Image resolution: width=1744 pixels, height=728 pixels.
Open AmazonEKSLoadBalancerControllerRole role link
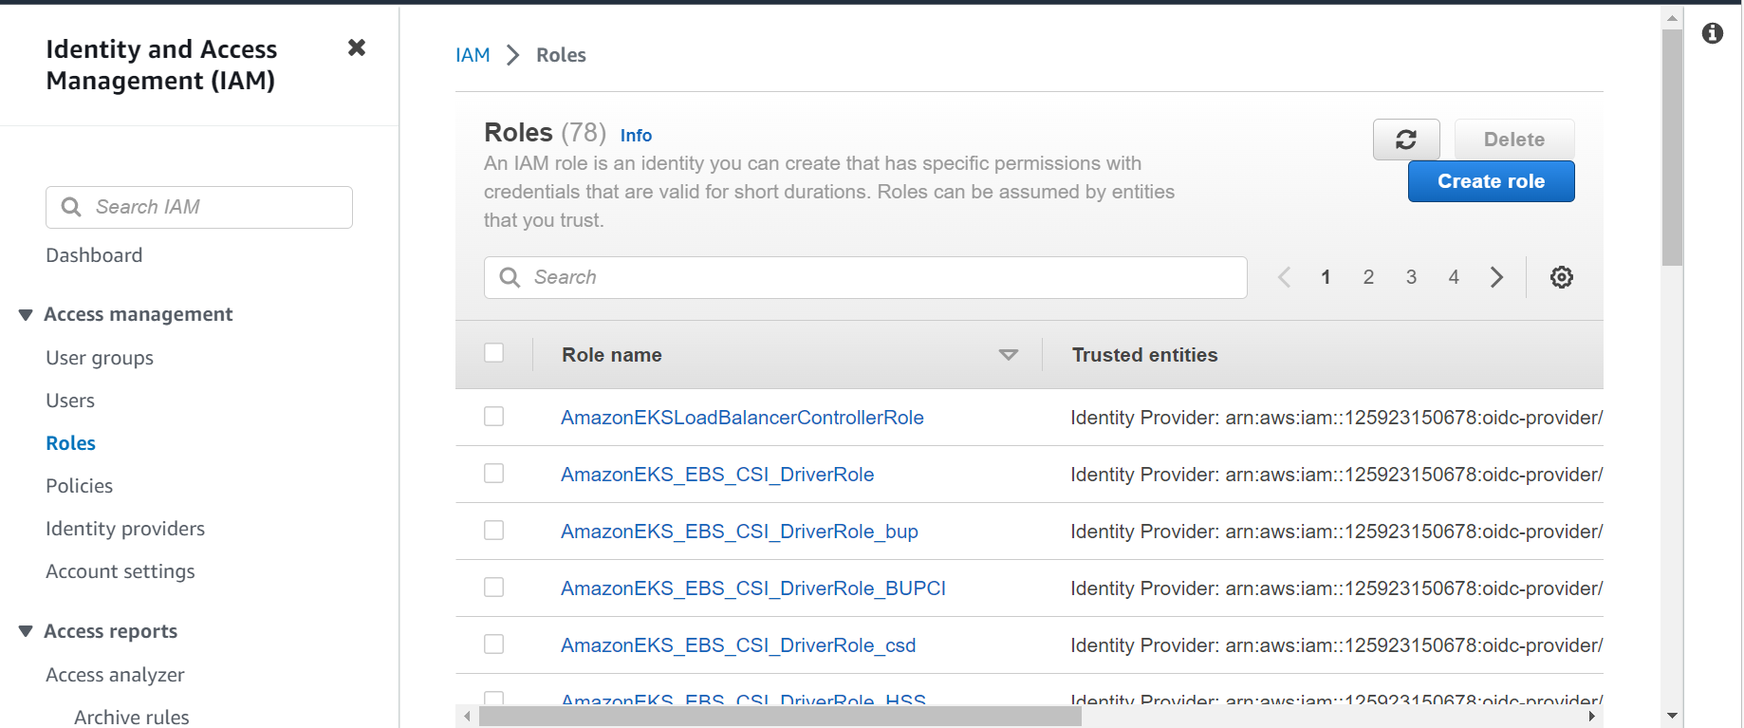point(742,418)
